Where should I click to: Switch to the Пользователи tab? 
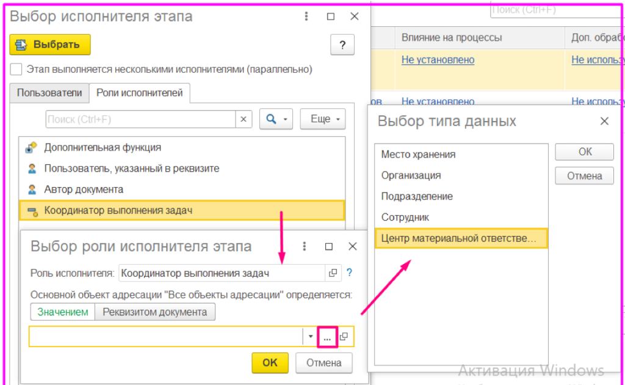pos(49,93)
